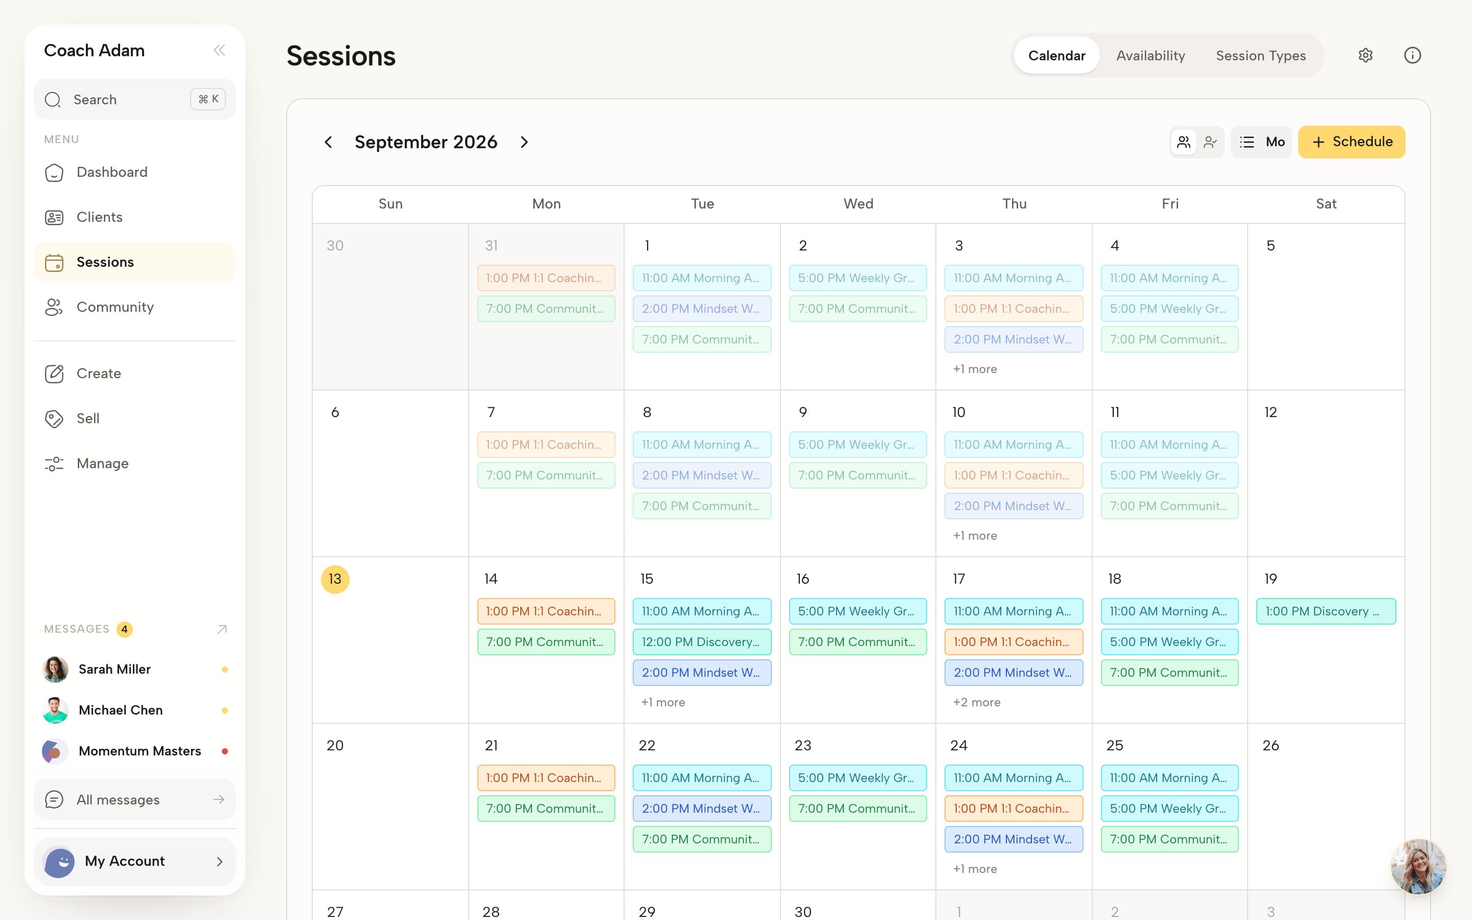Expand +1 more on September 10
The height and width of the screenshot is (920, 1472).
[975, 536]
